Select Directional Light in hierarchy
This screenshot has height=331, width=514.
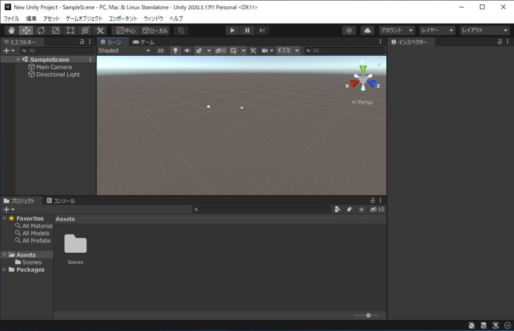point(54,74)
